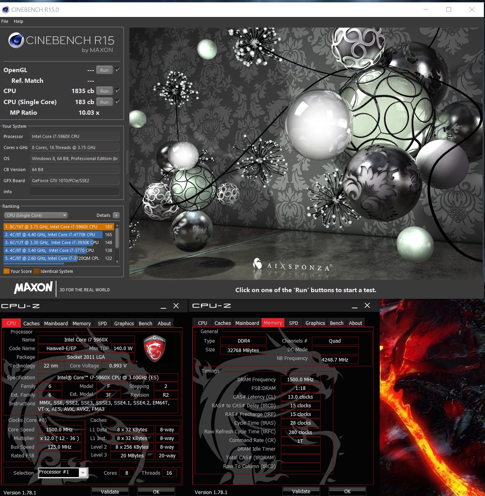Select Mainboard tab in right CPU-Z window
The width and height of the screenshot is (485, 496).
(x=247, y=323)
